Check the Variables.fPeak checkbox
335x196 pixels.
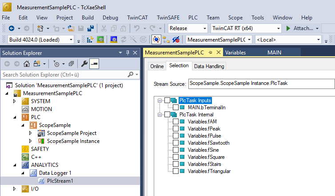coord(175,129)
